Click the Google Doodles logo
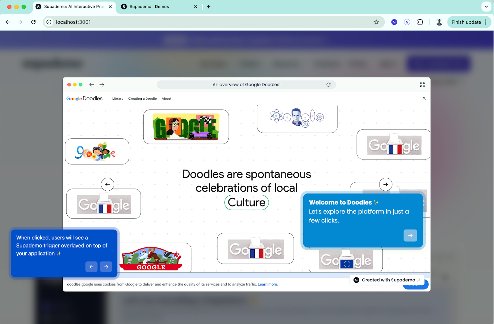 coord(84,98)
